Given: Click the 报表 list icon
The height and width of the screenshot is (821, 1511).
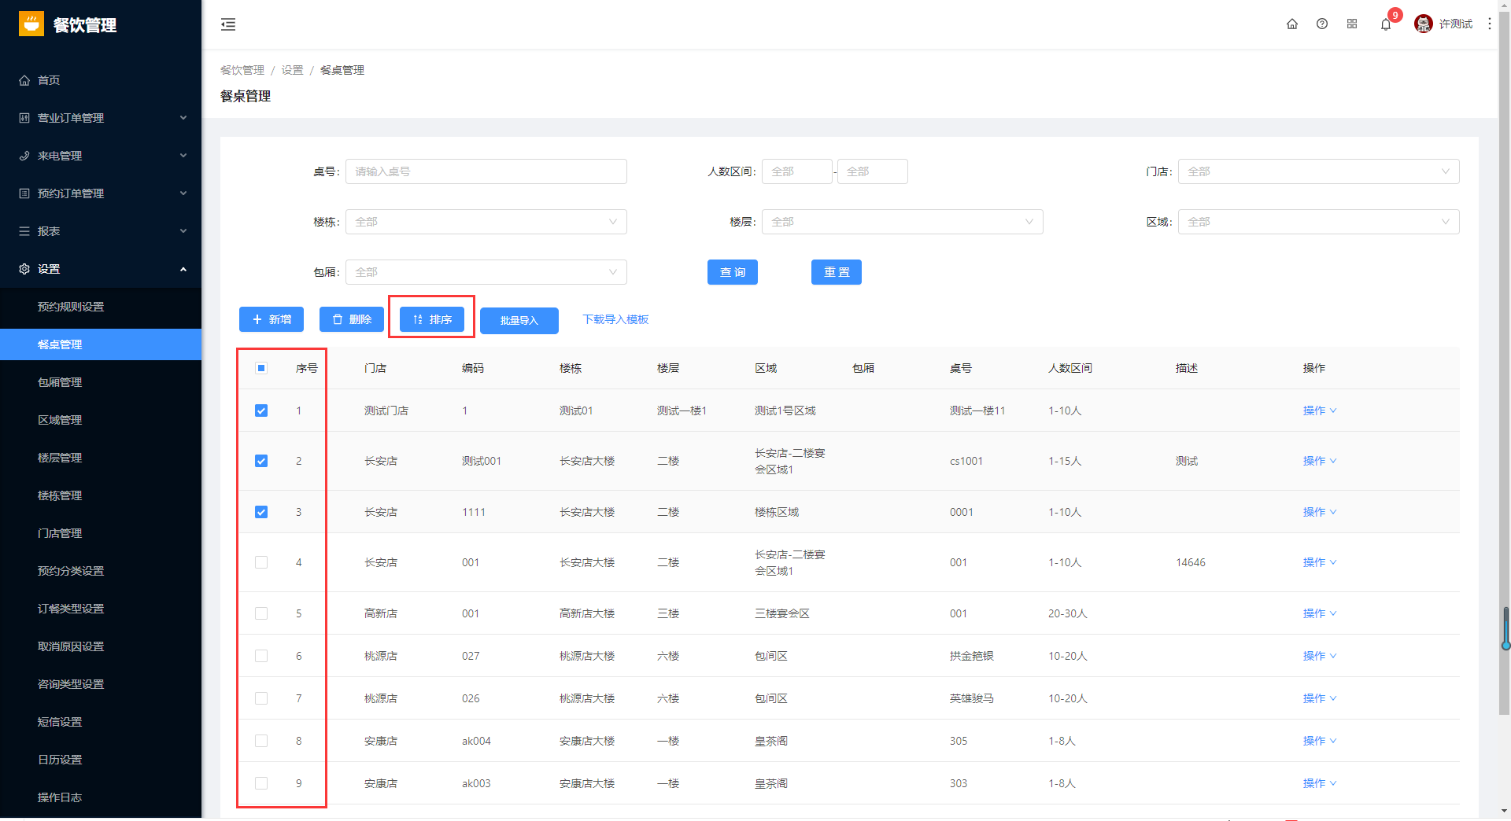Looking at the screenshot, I should click(24, 231).
